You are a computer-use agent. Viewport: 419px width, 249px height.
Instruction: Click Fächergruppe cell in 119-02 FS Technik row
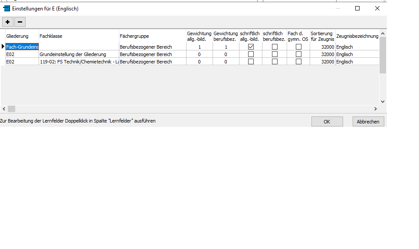click(153, 62)
